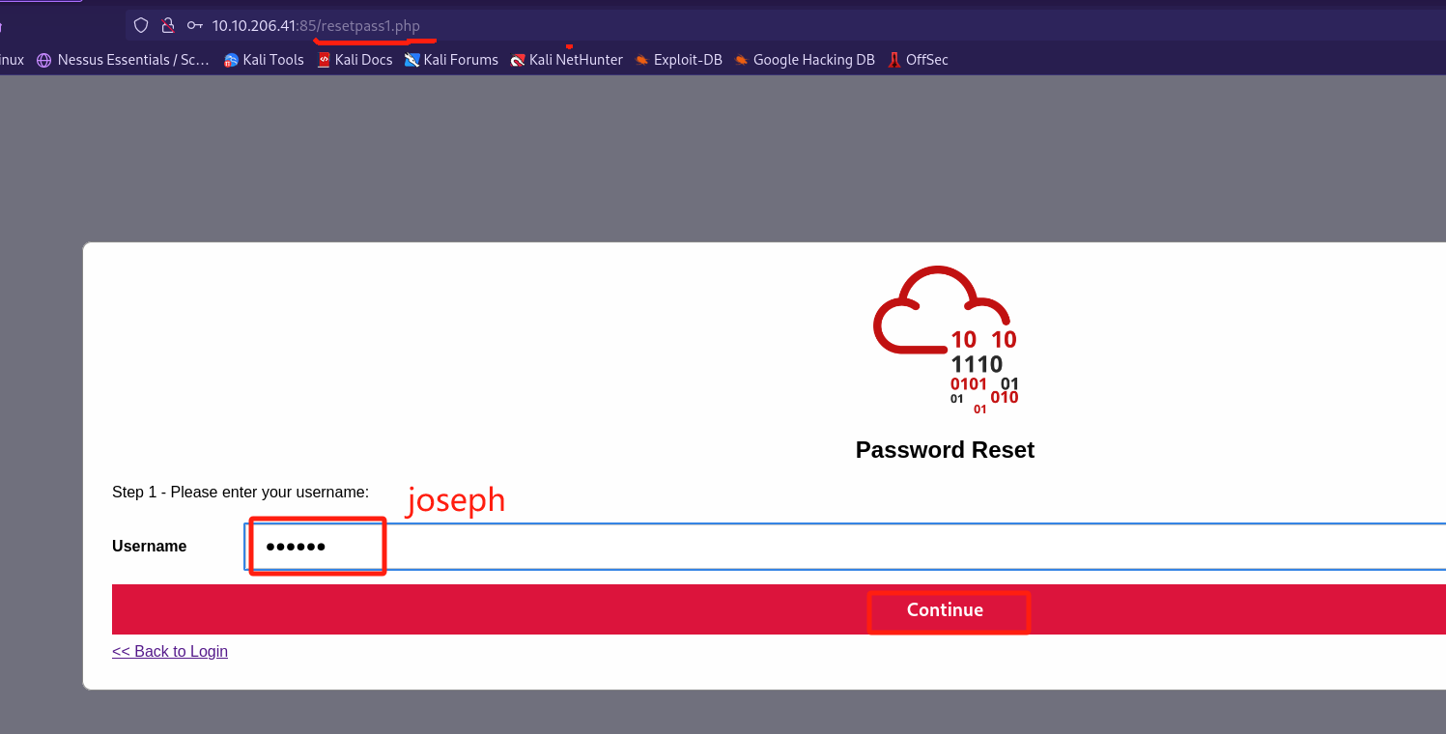
Task: Follow the Back to Login link
Action: pyautogui.click(x=170, y=651)
